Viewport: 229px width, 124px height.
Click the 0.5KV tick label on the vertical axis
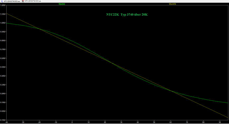3,67
